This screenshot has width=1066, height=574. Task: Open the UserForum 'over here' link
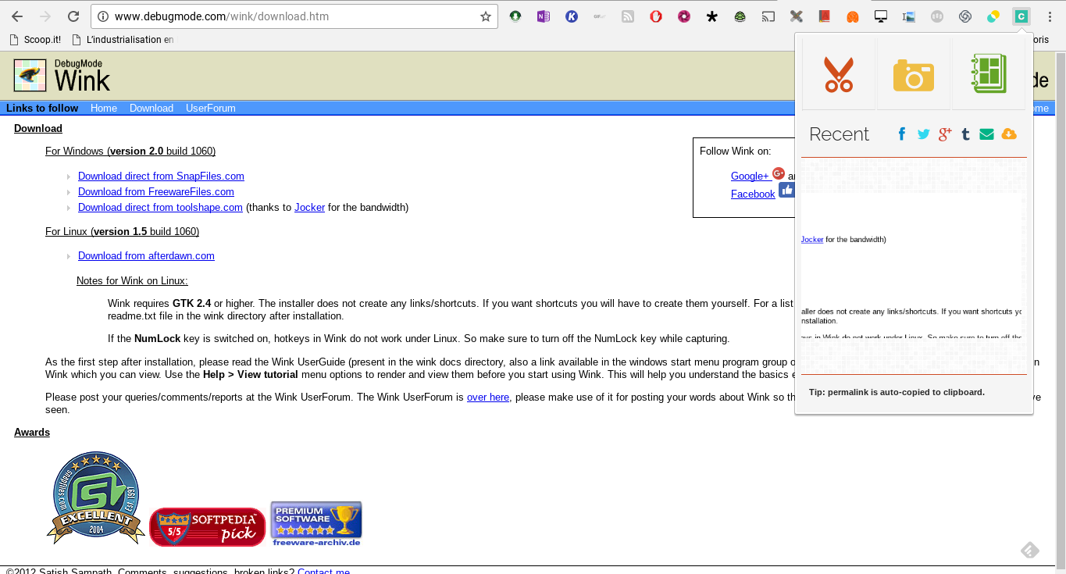(488, 398)
